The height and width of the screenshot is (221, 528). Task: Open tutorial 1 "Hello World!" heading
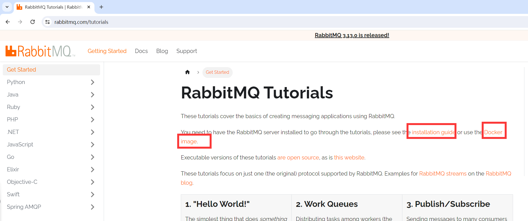coord(217,204)
